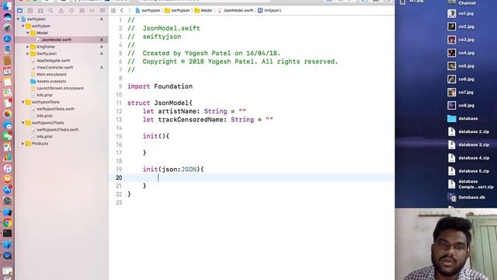The width and height of the screenshot is (497, 280).
Task: Expand the Kingfisher folder
Action: (28, 47)
